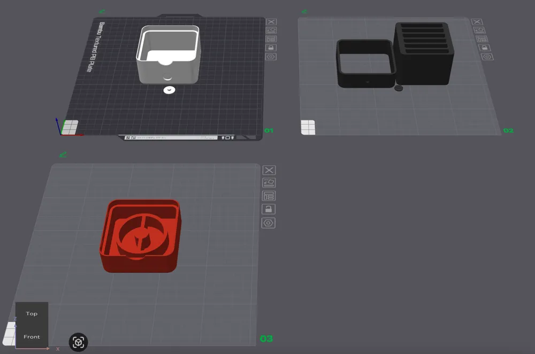Remove plate 02 with its X icon

pyautogui.click(x=477, y=22)
